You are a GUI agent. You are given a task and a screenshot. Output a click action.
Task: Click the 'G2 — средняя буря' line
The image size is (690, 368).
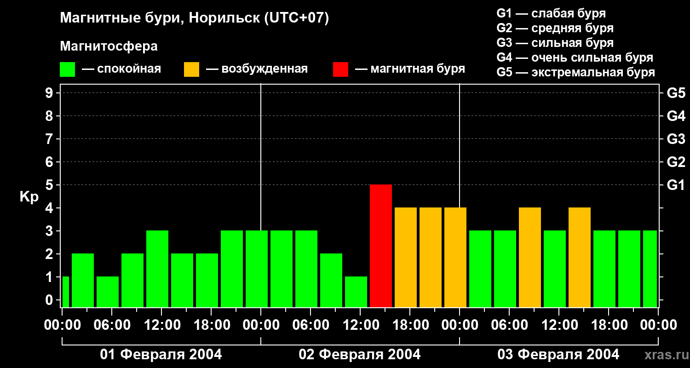tap(555, 28)
